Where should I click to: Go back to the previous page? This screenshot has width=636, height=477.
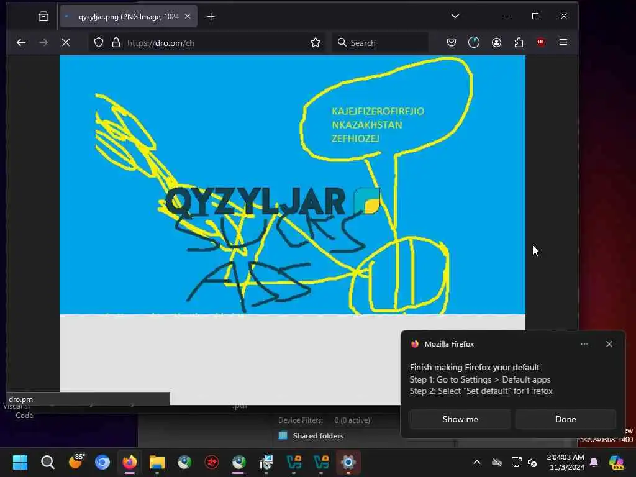[x=21, y=43]
